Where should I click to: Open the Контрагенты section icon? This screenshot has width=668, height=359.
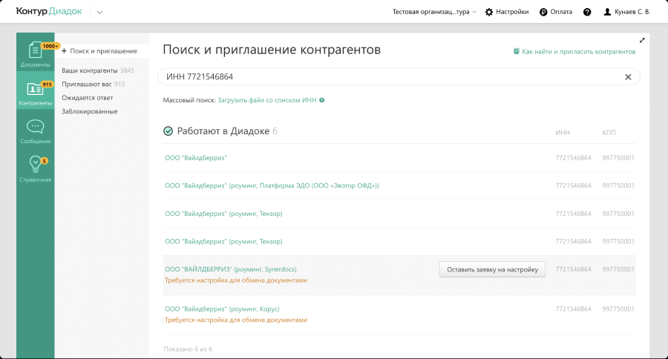click(35, 88)
